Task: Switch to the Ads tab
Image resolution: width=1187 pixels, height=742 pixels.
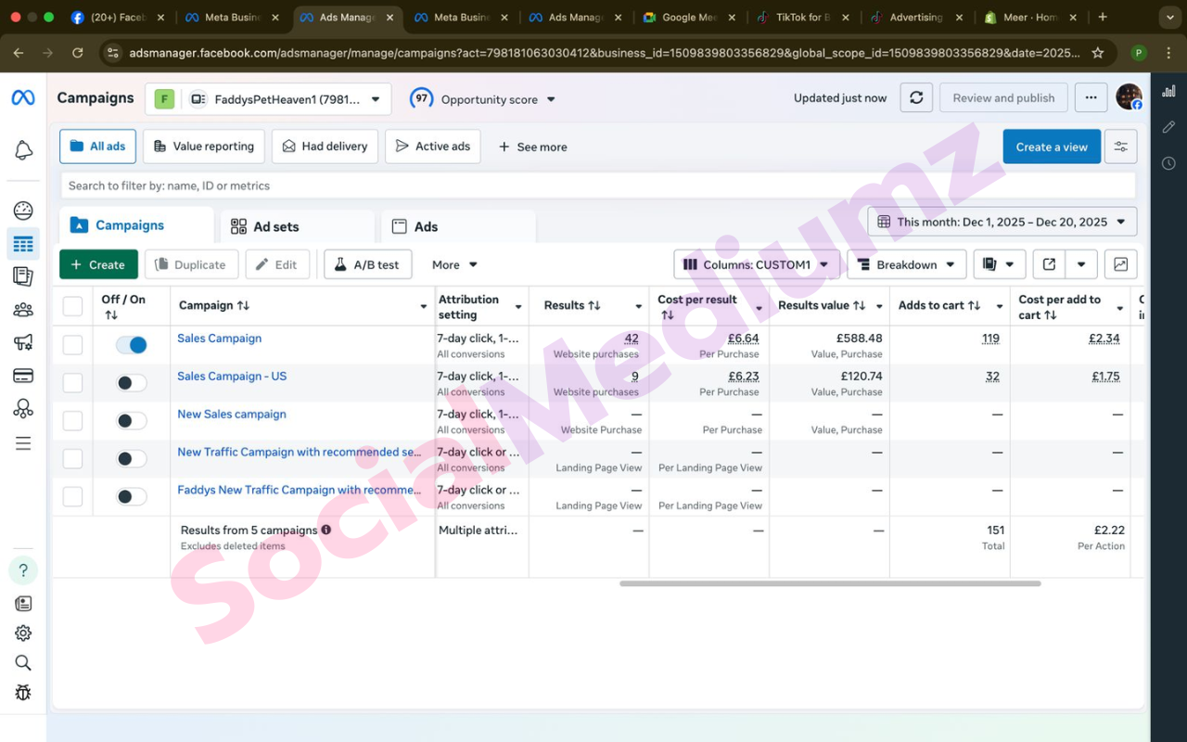Action: click(426, 226)
